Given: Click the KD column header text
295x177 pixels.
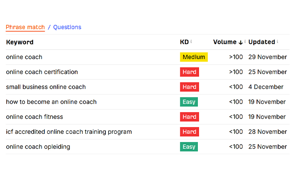Looking at the screenshot, I should [184, 42].
